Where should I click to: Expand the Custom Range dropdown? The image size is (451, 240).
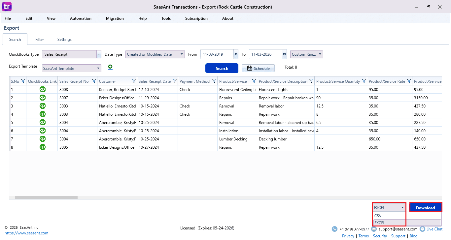(307, 54)
